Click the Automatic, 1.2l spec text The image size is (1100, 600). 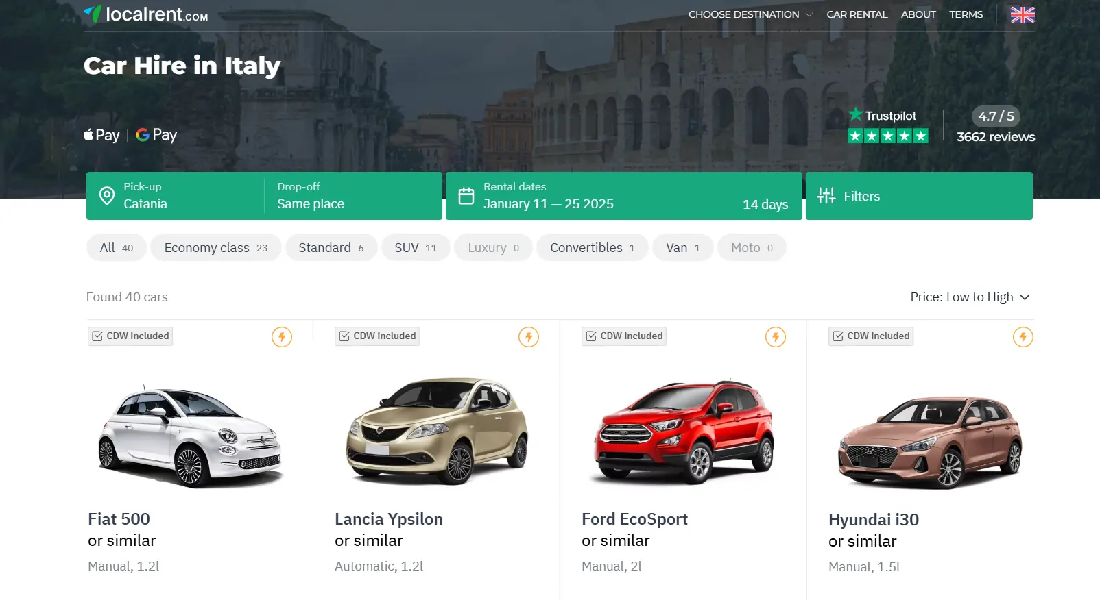[x=379, y=566]
